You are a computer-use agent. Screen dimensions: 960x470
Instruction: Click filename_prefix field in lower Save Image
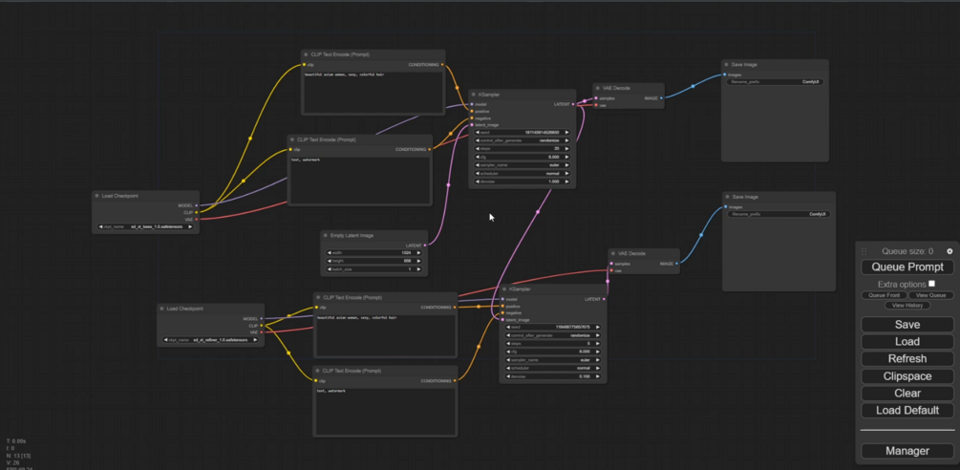[779, 214]
